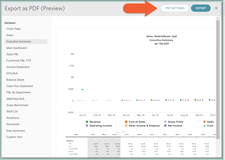
Task: Go to Main Dashboard section
Action: coord(16,48)
